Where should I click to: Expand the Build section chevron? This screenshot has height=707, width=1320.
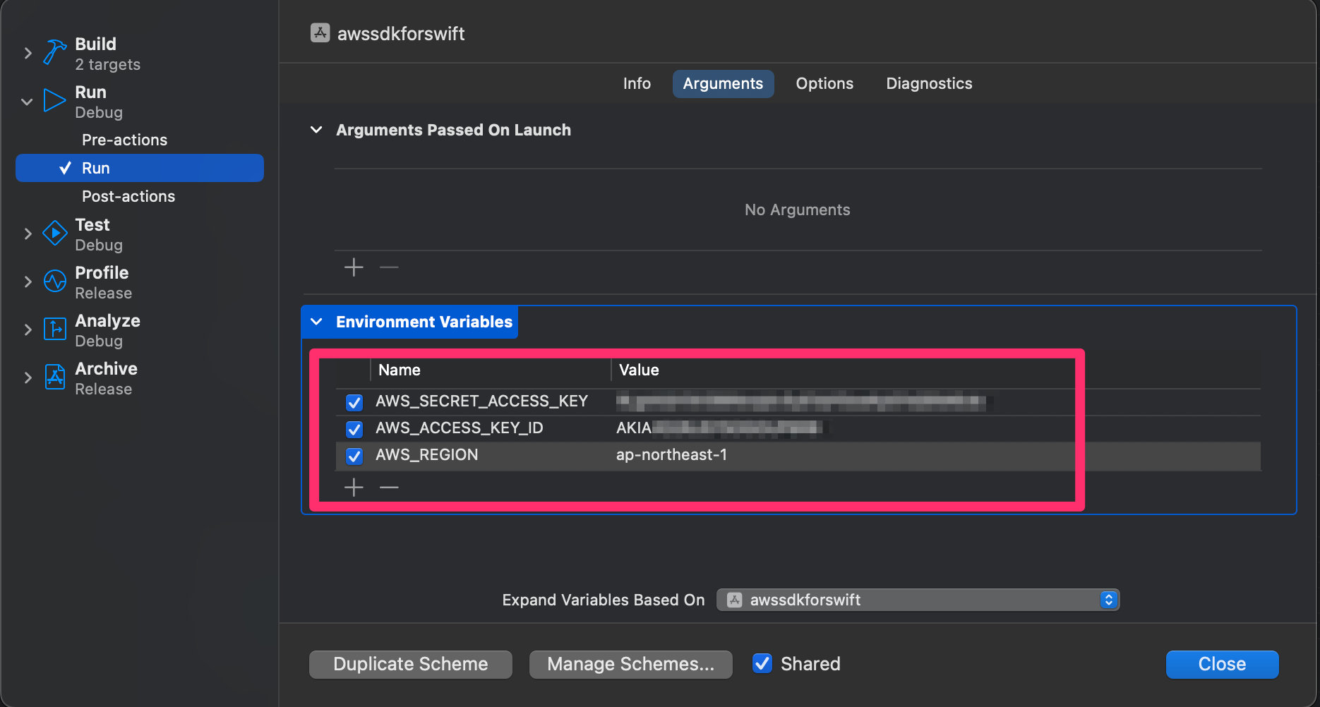coord(28,53)
